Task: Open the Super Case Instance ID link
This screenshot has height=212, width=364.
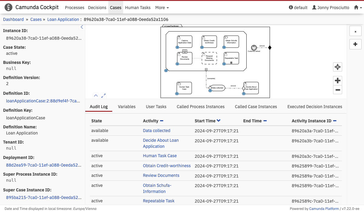Action: [44, 197]
